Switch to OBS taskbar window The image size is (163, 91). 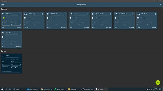point(88,89)
